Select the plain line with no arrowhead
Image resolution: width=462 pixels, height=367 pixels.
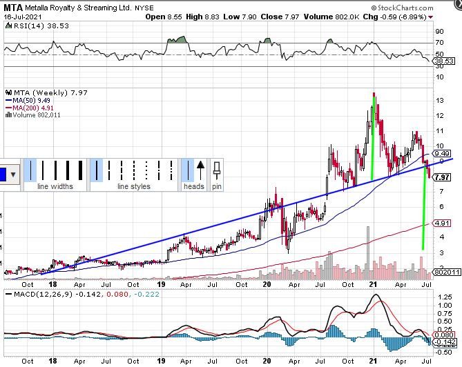(x=188, y=170)
